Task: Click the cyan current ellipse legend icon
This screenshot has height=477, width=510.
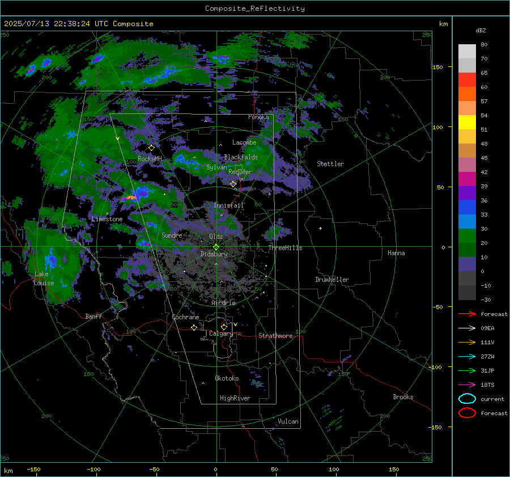Action: point(467,399)
